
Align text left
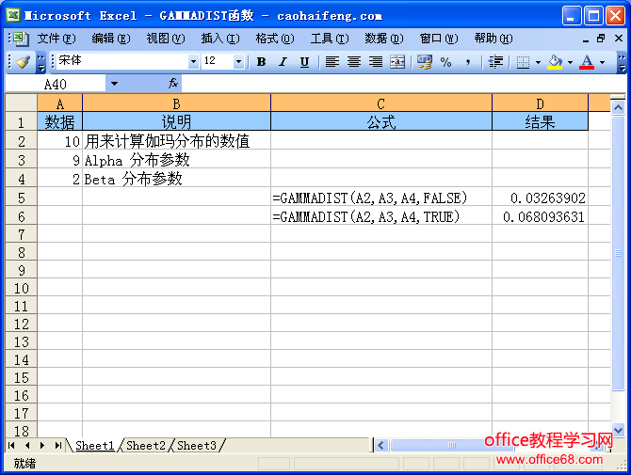(332, 62)
